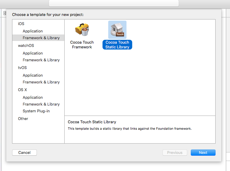The width and height of the screenshot is (230, 171).
Task: Select the OS X category header
Action: pos(22,90)
